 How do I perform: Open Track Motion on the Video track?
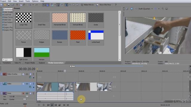23,84
